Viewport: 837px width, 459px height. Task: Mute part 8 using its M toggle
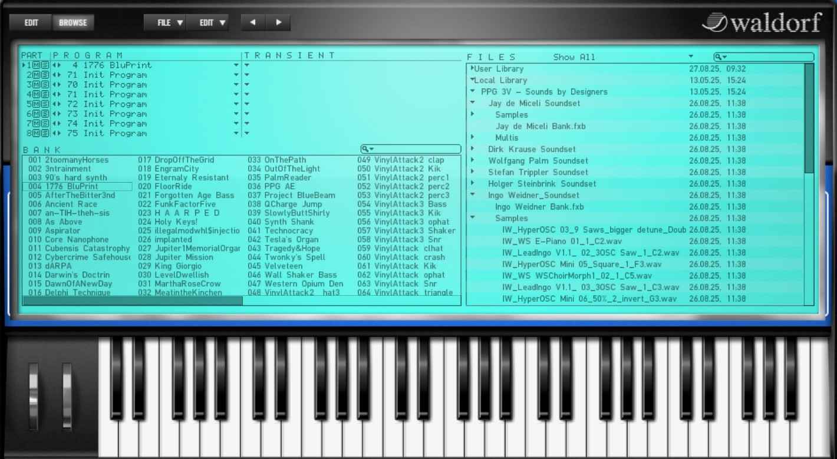click(36, 133)
